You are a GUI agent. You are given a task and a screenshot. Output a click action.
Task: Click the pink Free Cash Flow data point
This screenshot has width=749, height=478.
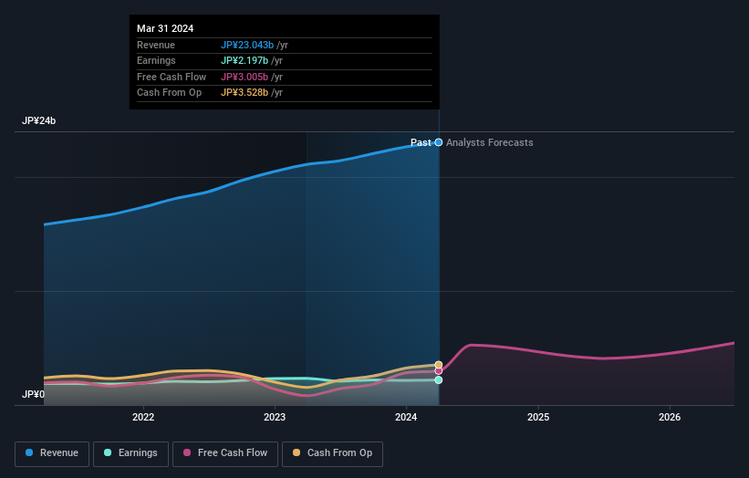tap(439, 371)
